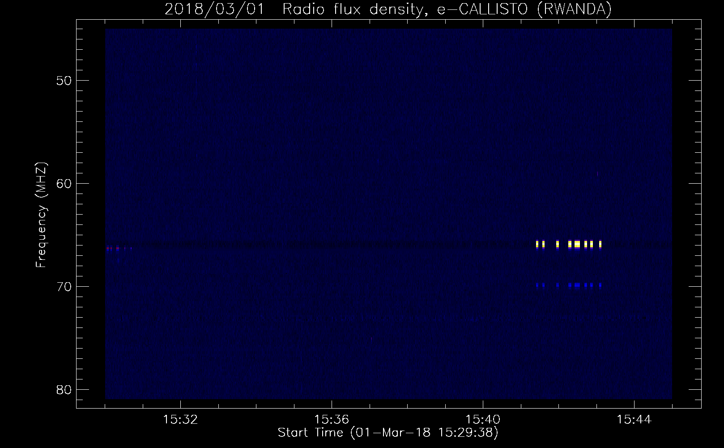Click the 50 frequency tick label
This screenshot has height=448, width=724.
pos(64,81)
